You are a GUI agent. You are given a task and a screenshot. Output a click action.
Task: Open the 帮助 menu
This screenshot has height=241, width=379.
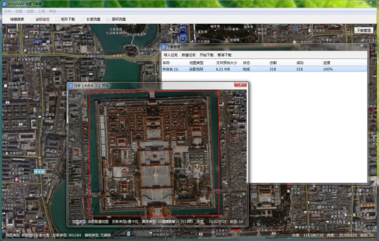click(x=53, y=11)
